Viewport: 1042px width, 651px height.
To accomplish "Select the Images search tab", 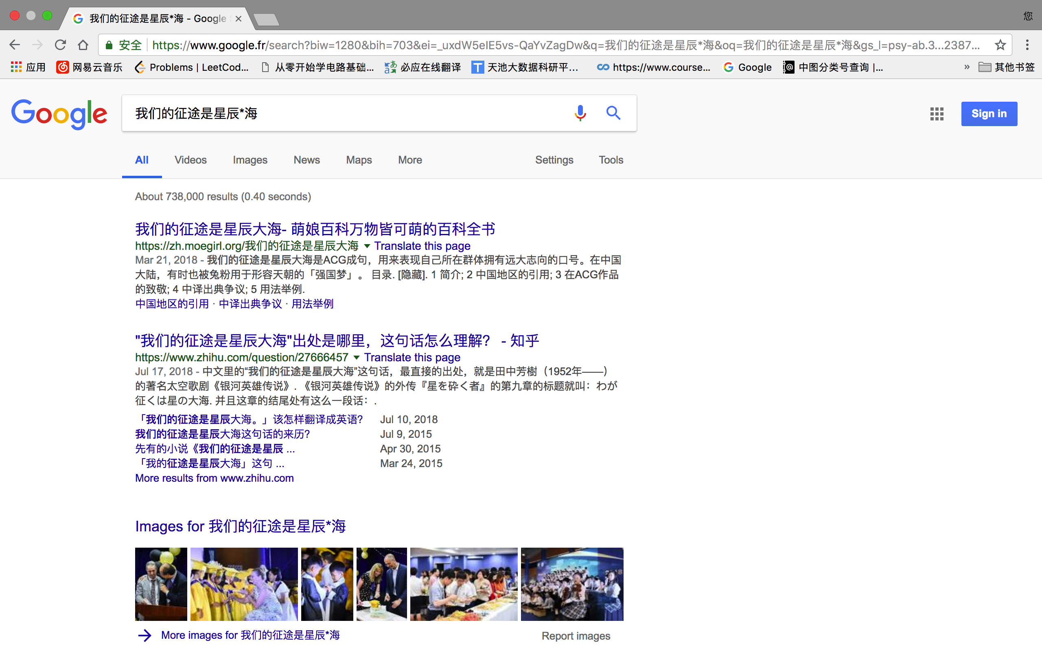I will (250, 159).
